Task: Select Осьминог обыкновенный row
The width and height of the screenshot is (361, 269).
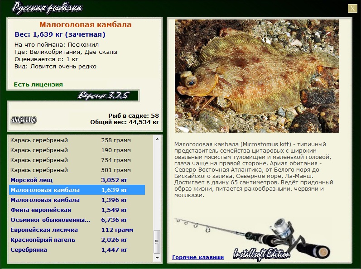Action: 77,220
